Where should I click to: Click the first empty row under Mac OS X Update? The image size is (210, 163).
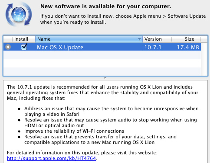[102, 55]
